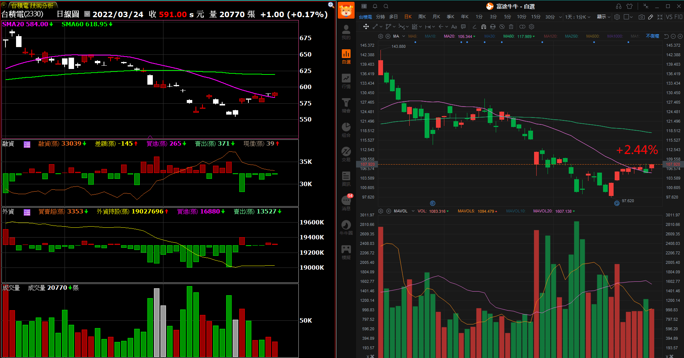The width and height of the screenshot is (684, 358).
Task: Expand the 顯示 display dropdown
Action: [603, 17]
